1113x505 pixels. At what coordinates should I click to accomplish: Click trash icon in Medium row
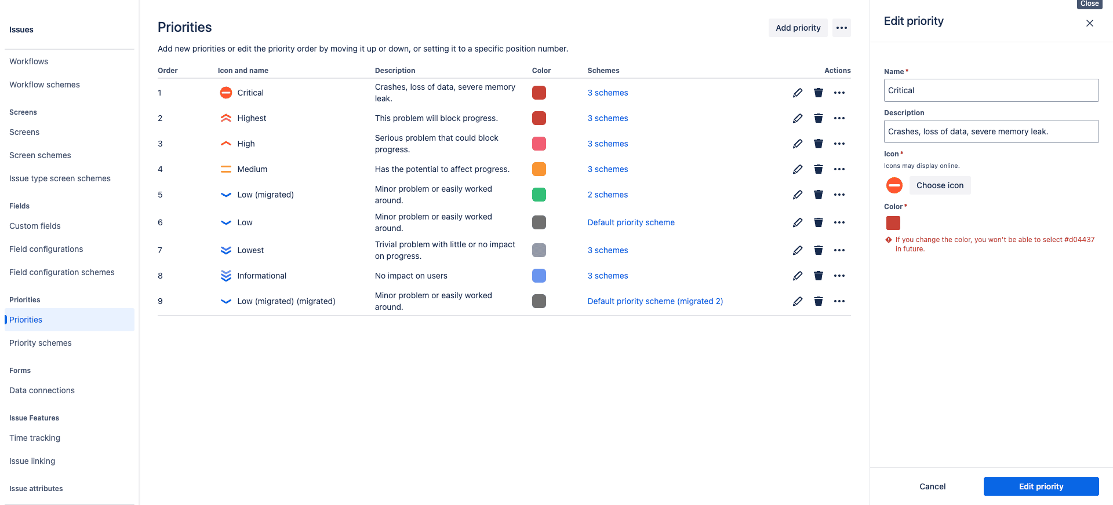coord(819,169)
